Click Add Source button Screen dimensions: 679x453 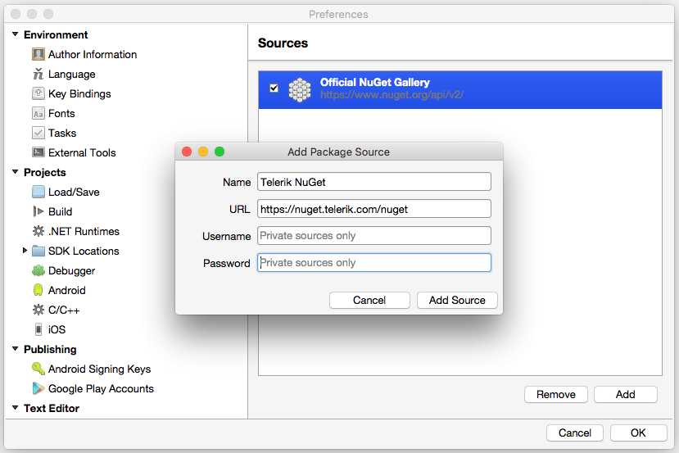tap(457, 300)
